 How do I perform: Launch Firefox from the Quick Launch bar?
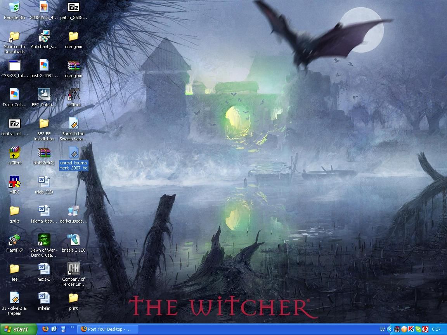[x=45, y=329]
